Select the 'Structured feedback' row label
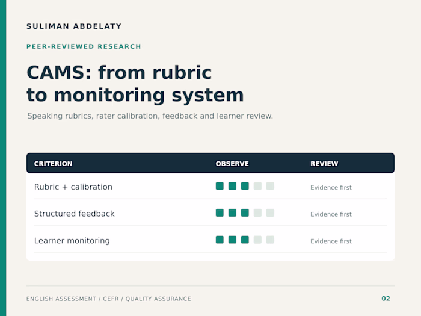421x316 pixels. click(x=75, y=214)
